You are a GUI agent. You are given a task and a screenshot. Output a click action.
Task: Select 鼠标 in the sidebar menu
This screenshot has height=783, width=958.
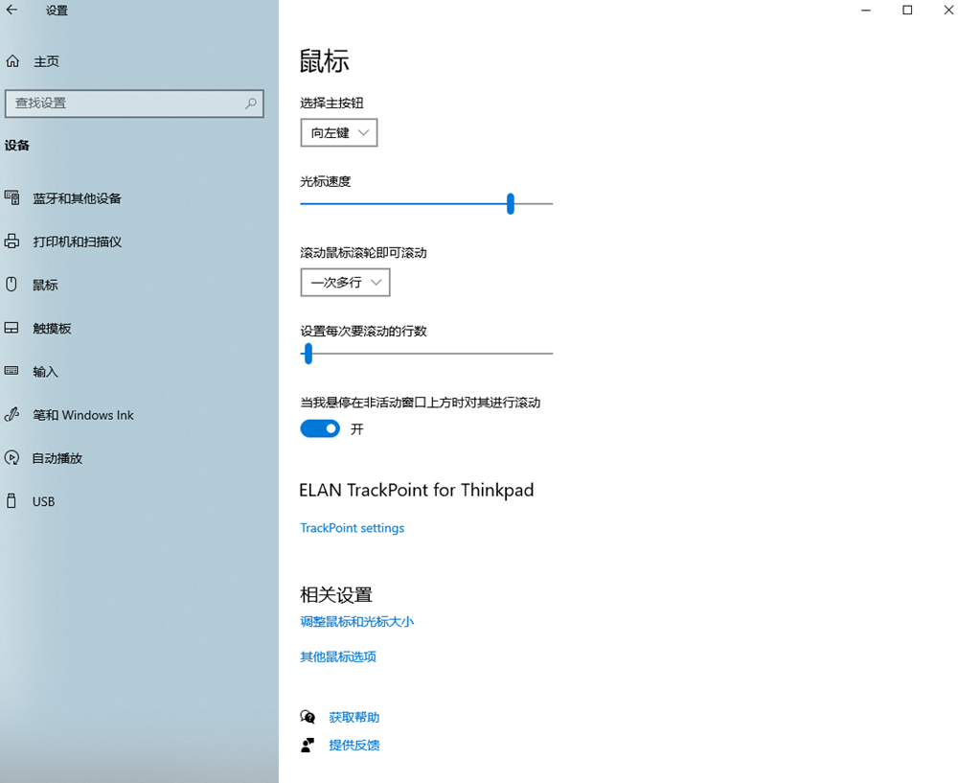pos(45,285)
